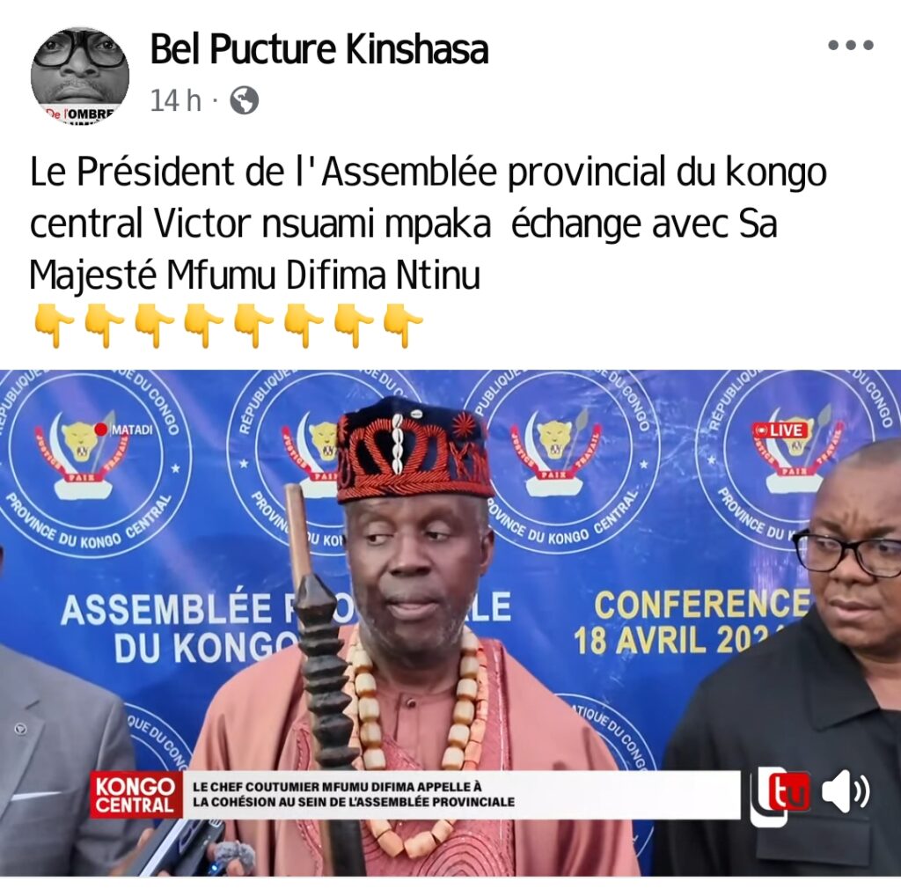Viewport: 901px width, 889px height.
Task: Click the public globe privacy icon
Action: point(245,100)
